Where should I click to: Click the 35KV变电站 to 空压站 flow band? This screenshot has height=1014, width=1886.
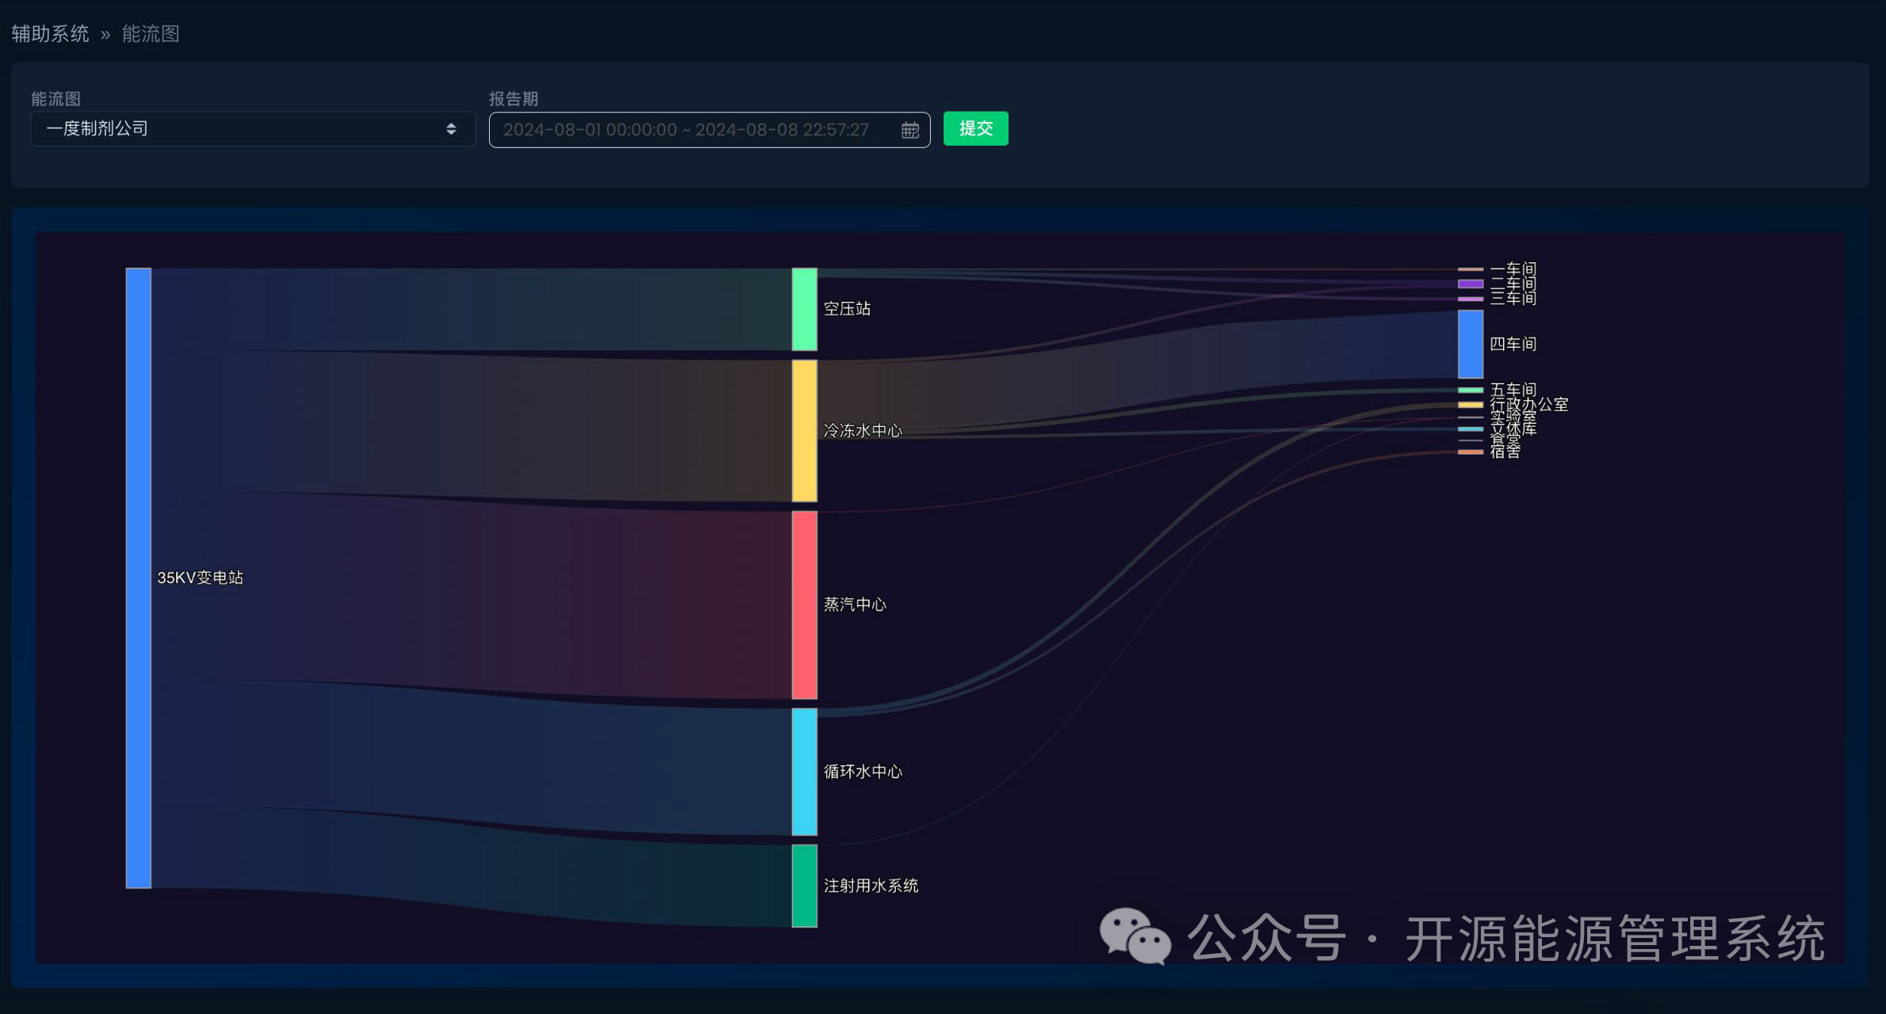click(476, 309)
